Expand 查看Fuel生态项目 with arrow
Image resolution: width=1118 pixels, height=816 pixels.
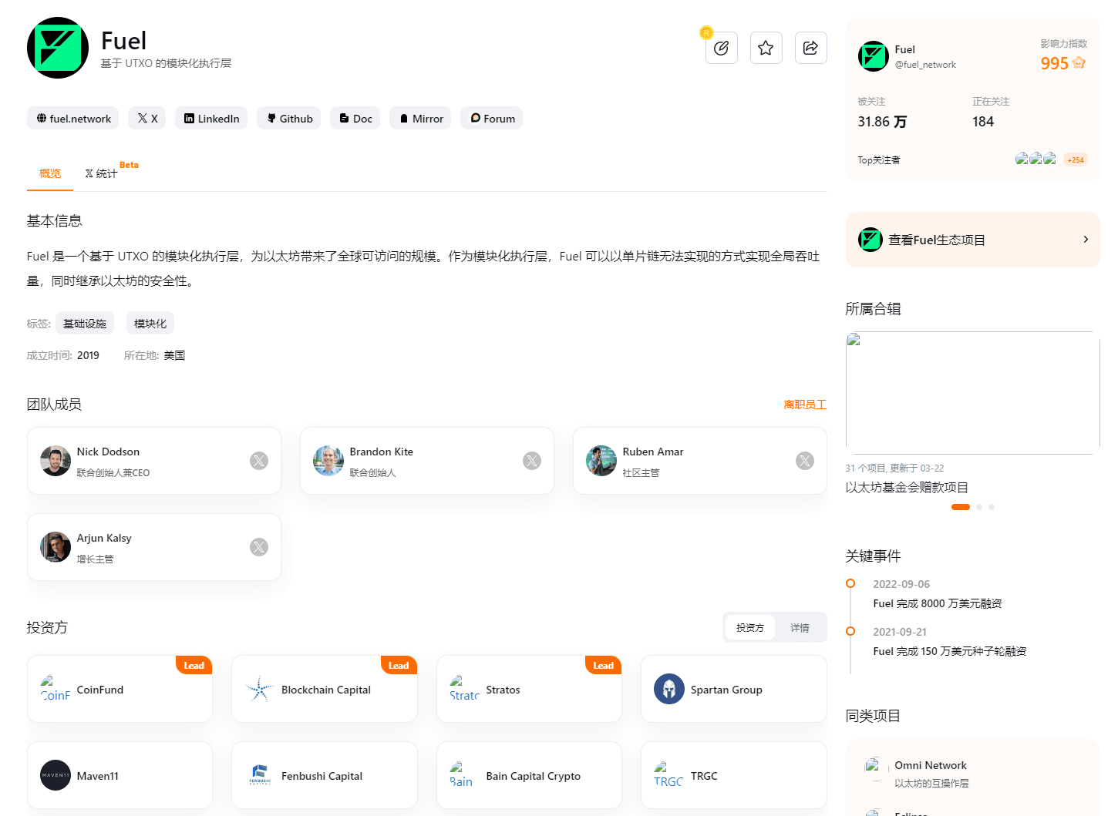tap(1085, 240)
